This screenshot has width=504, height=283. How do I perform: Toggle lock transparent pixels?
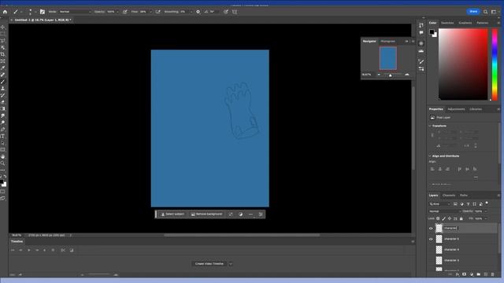438,219
